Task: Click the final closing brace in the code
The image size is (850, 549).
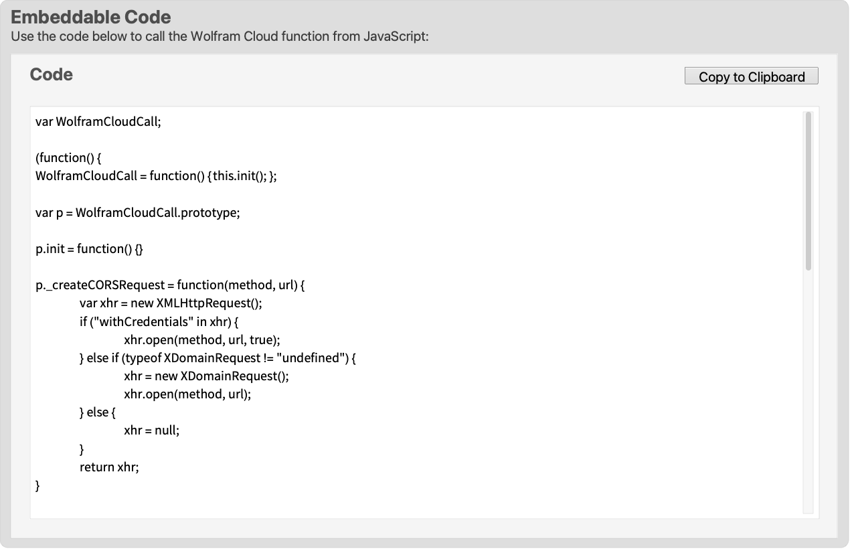Action: click(x=37, y=485)
